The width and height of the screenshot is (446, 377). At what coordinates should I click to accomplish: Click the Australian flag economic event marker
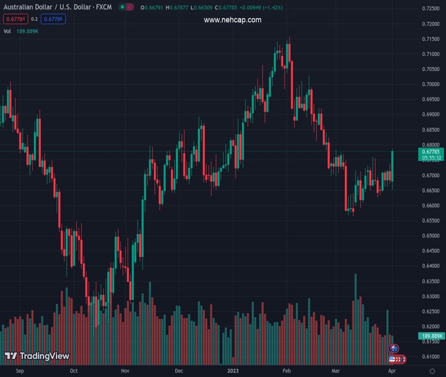pos(394,349)
